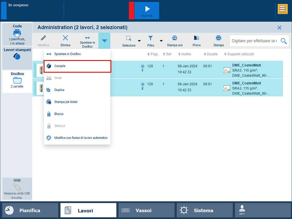The height and width of the screenshot is (219, 292).
Task: Close the Administration panel
Action: (x=279, y=28)
